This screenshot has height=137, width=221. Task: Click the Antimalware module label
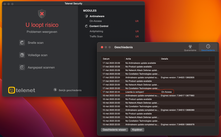coord(97,16)
